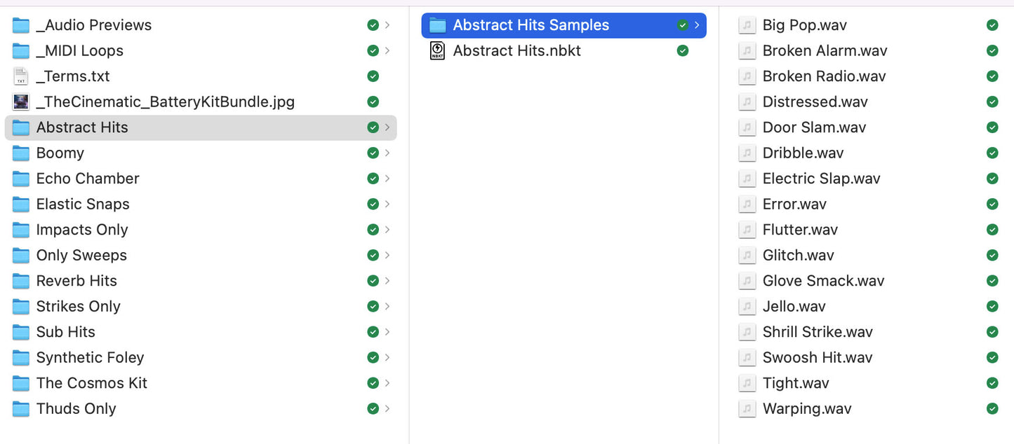The image size is (1014, 444).
Task: Click the Abstract Hits.nbkt file icon
Action: point(437,50)
